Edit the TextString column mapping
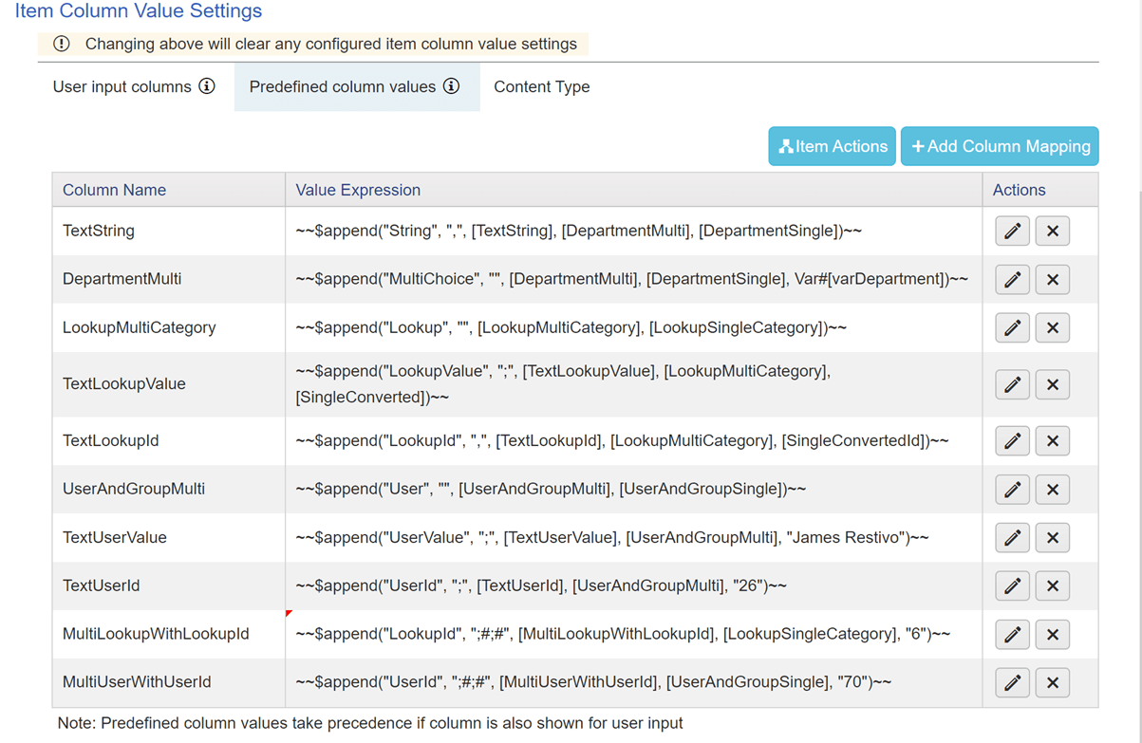Screen dimensions: 1142x743 pos(1012,231)
